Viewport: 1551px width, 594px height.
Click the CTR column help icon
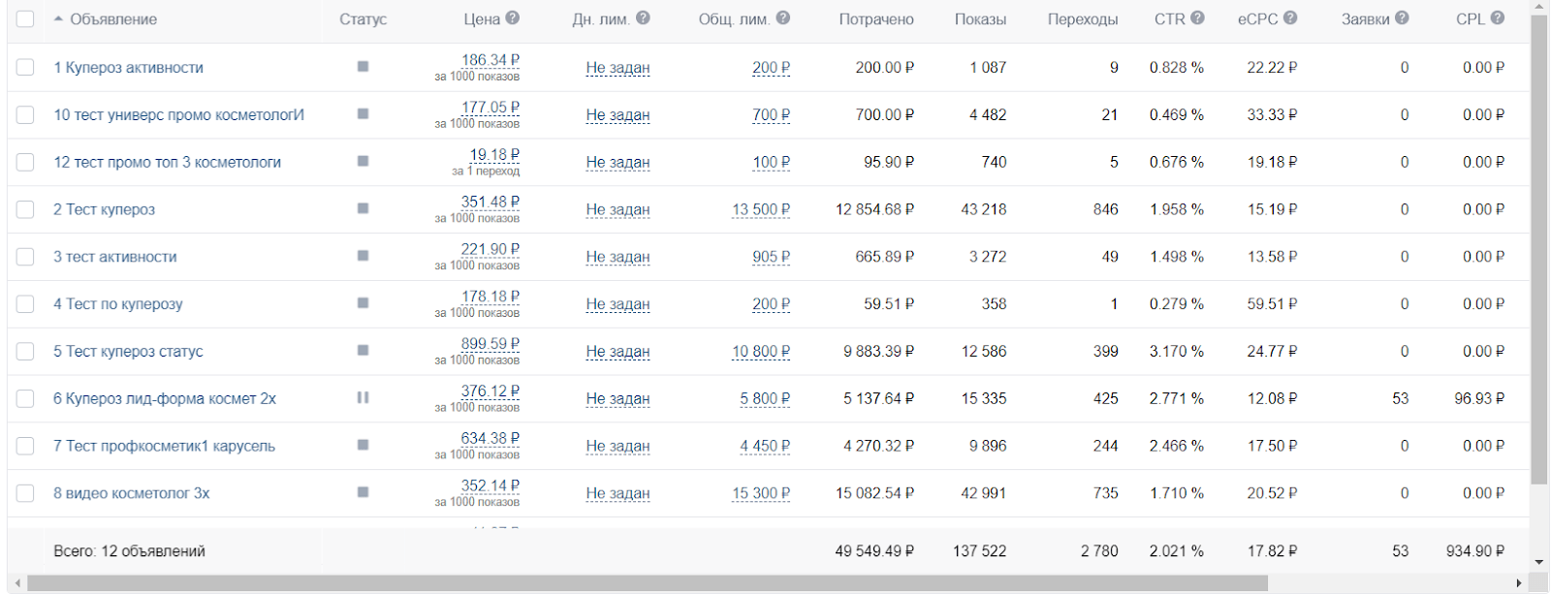click(1197, 18)
